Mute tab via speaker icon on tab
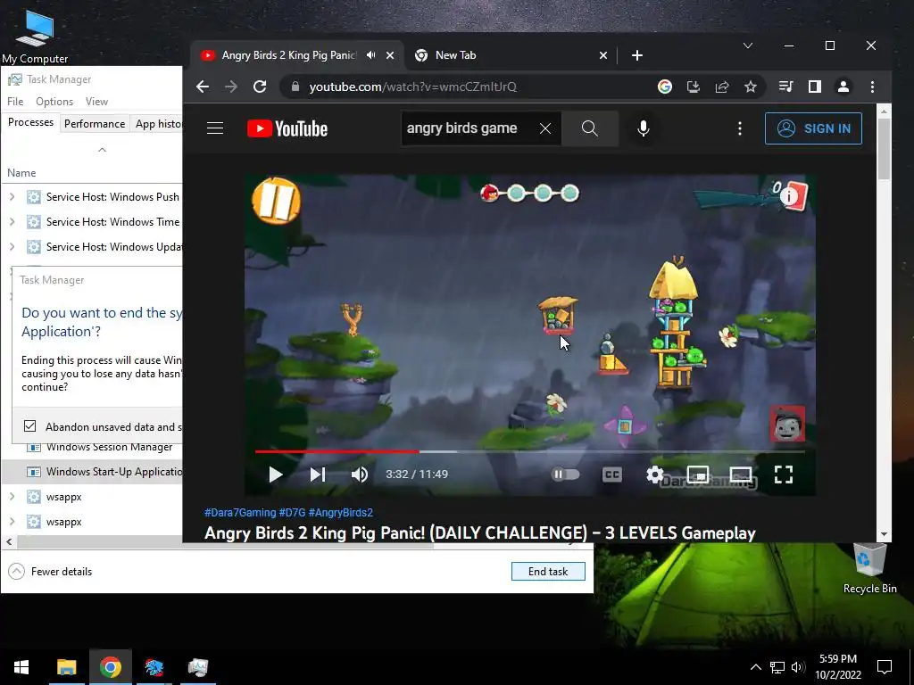The width and height of the screenshot is (914, 685). pyautogui.click(x=370, y=54)
